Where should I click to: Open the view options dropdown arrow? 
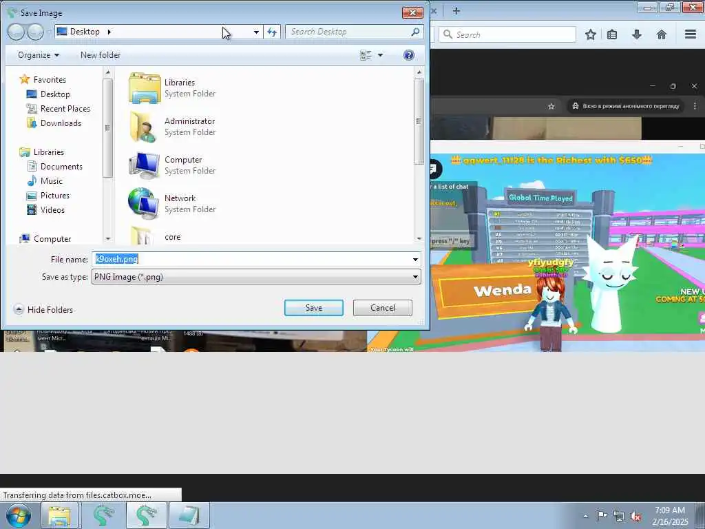coord(380,55)
